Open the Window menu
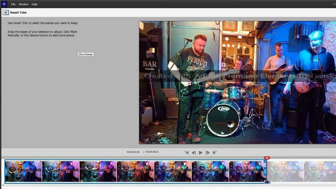 pyautogui.click(x=23, y=4)
